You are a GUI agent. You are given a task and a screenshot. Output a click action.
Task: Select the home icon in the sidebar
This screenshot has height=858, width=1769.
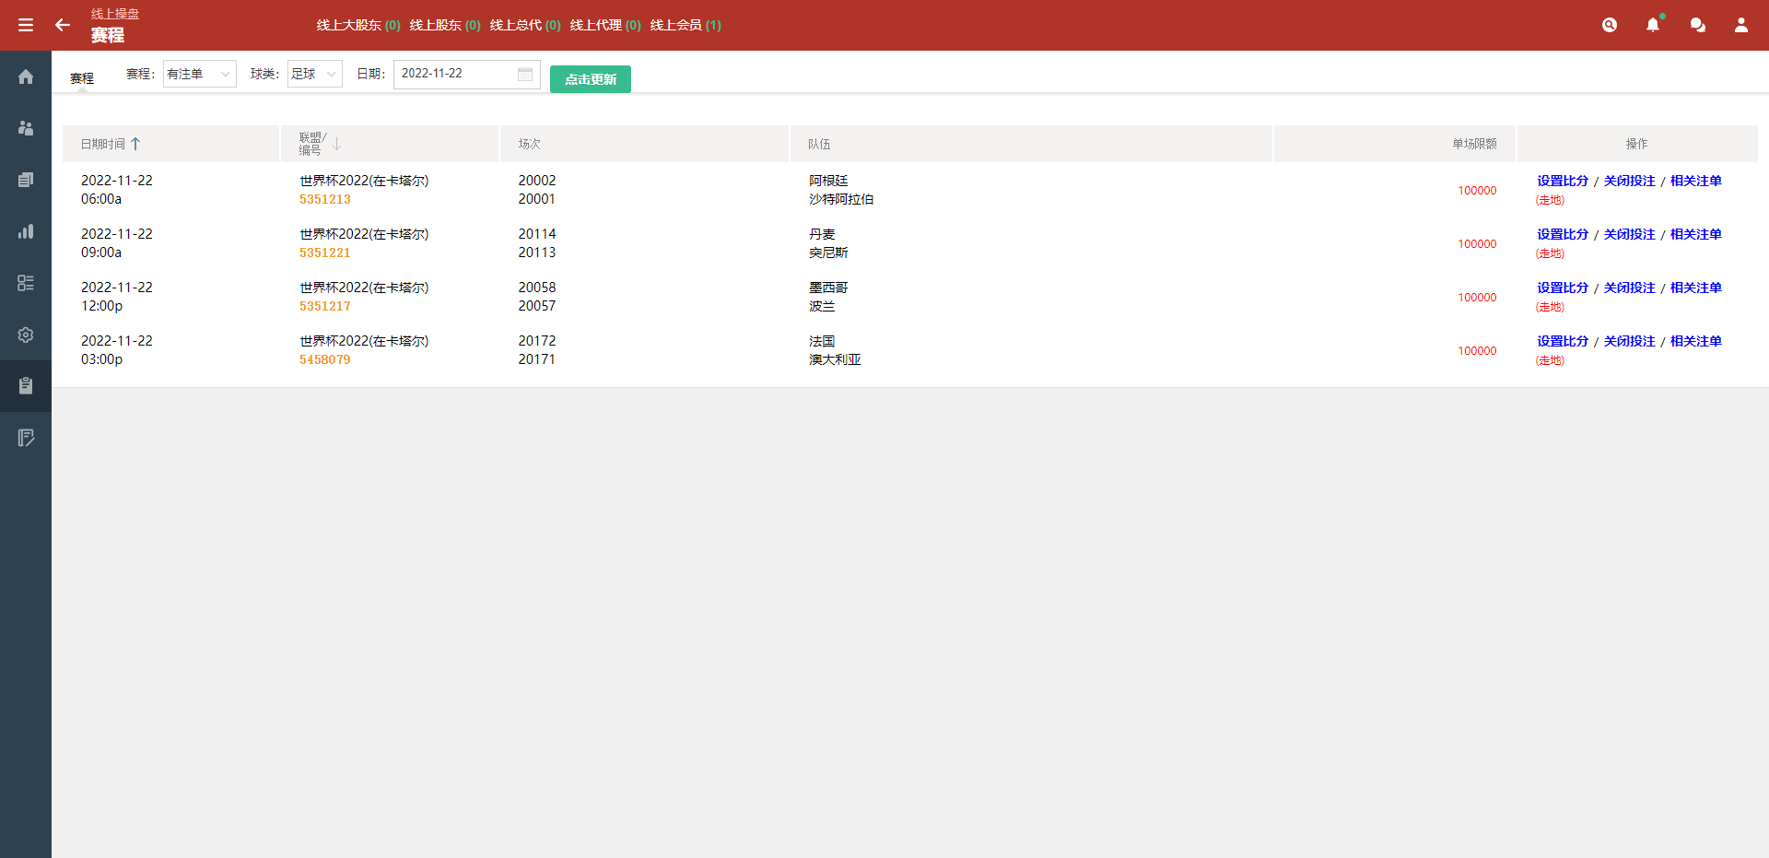click(x=26, y=76)
